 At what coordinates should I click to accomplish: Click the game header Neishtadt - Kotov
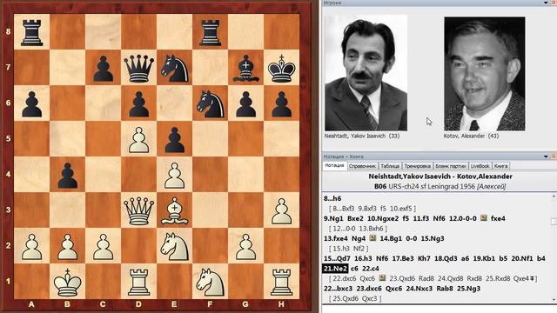[x=440, y=176]
